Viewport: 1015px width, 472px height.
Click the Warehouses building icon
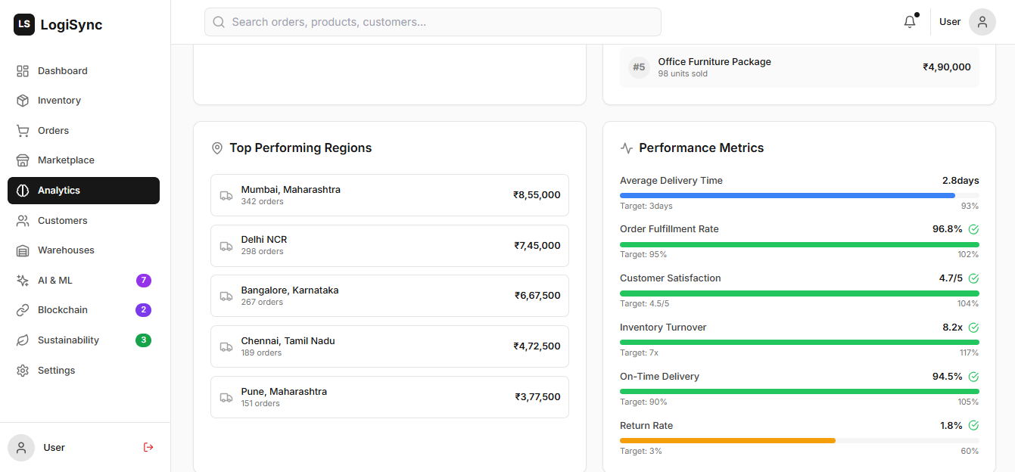23,250
